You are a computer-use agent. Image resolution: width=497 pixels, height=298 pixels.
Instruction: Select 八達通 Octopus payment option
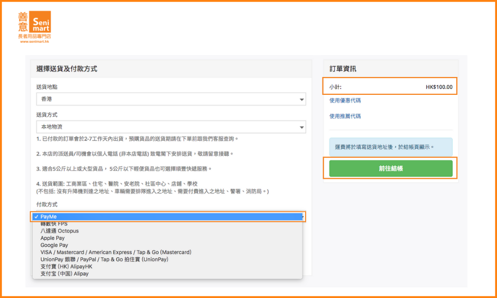point(60,231)
